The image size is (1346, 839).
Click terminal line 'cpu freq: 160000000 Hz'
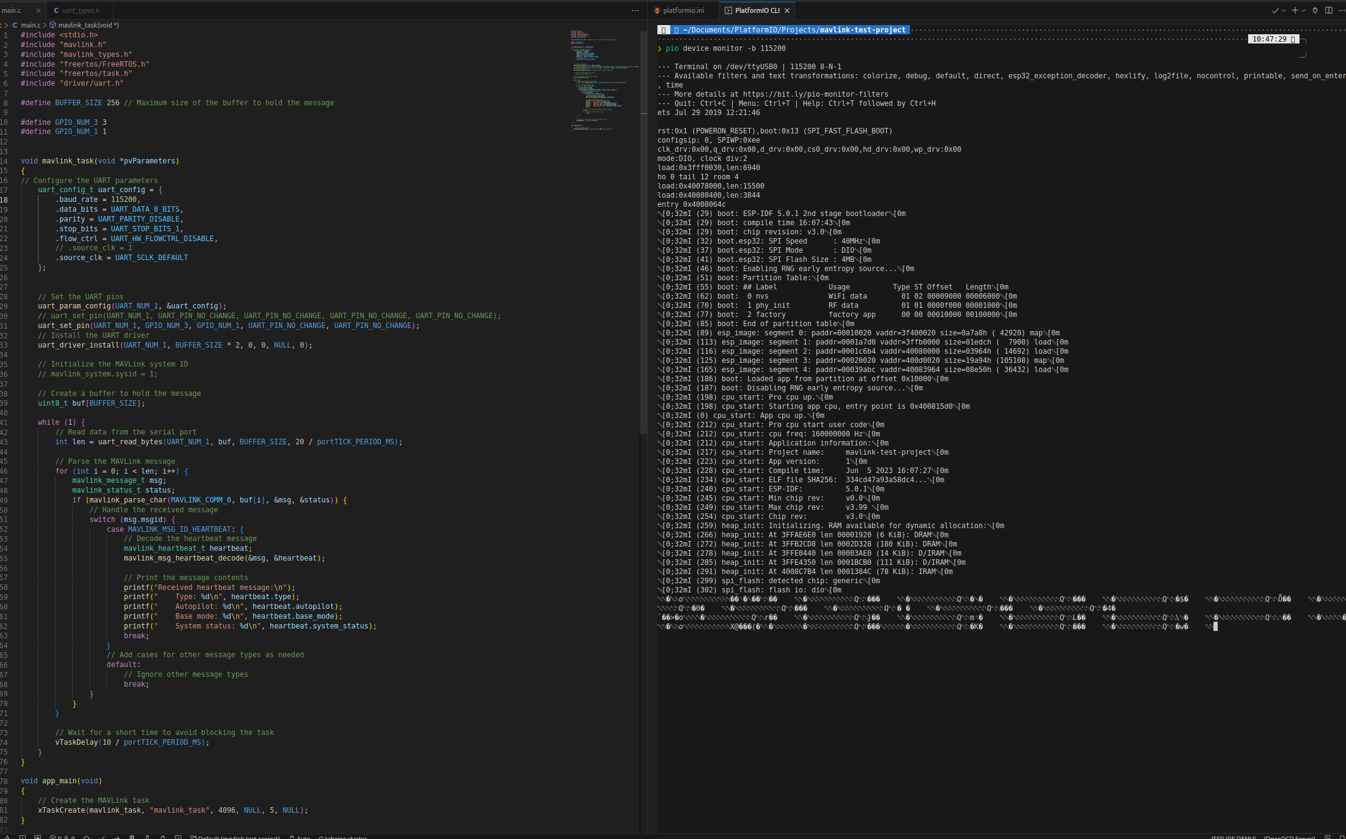click(769, 434)
